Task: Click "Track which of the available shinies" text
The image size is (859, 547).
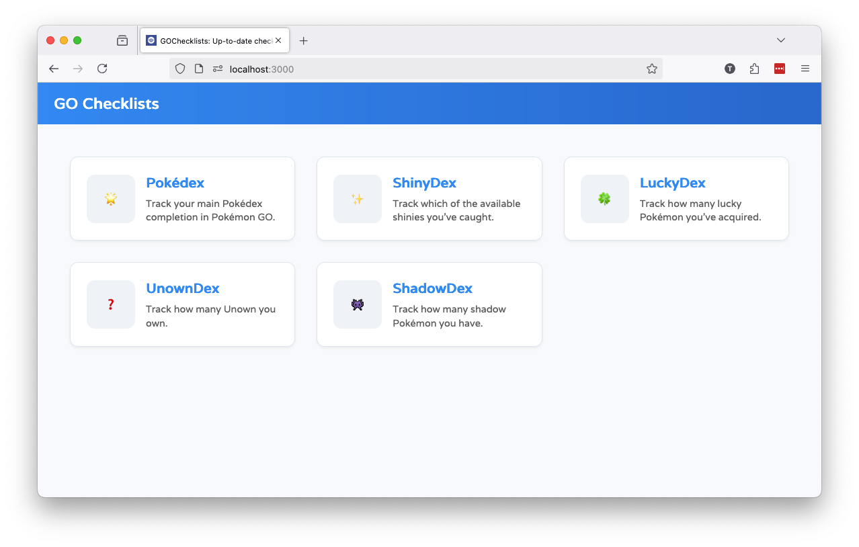Action: click(x=456, y=210)
